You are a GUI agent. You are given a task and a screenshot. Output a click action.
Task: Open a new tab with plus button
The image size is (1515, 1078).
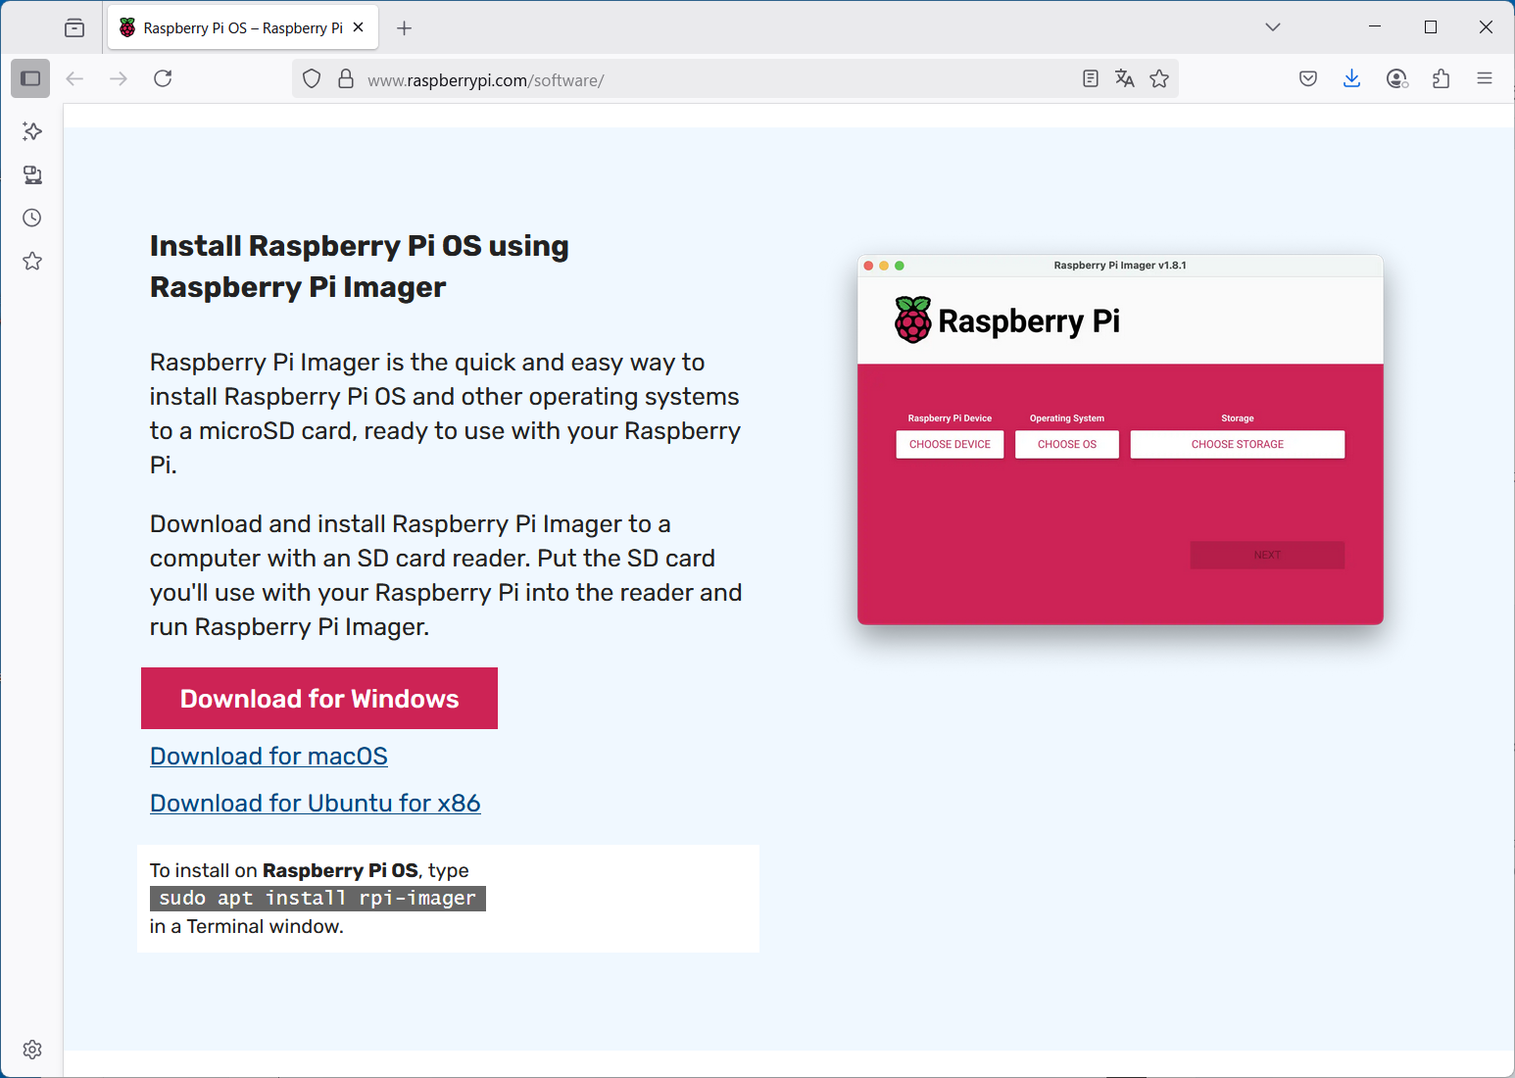pos(404,27)
